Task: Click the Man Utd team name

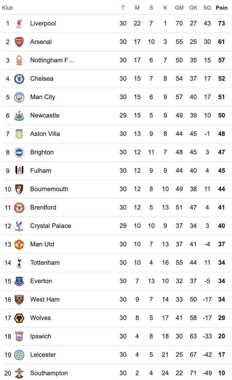Action: click(42, 244)
